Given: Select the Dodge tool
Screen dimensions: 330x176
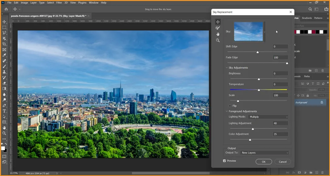Looking at the screenshot, I should pos(4,100).
